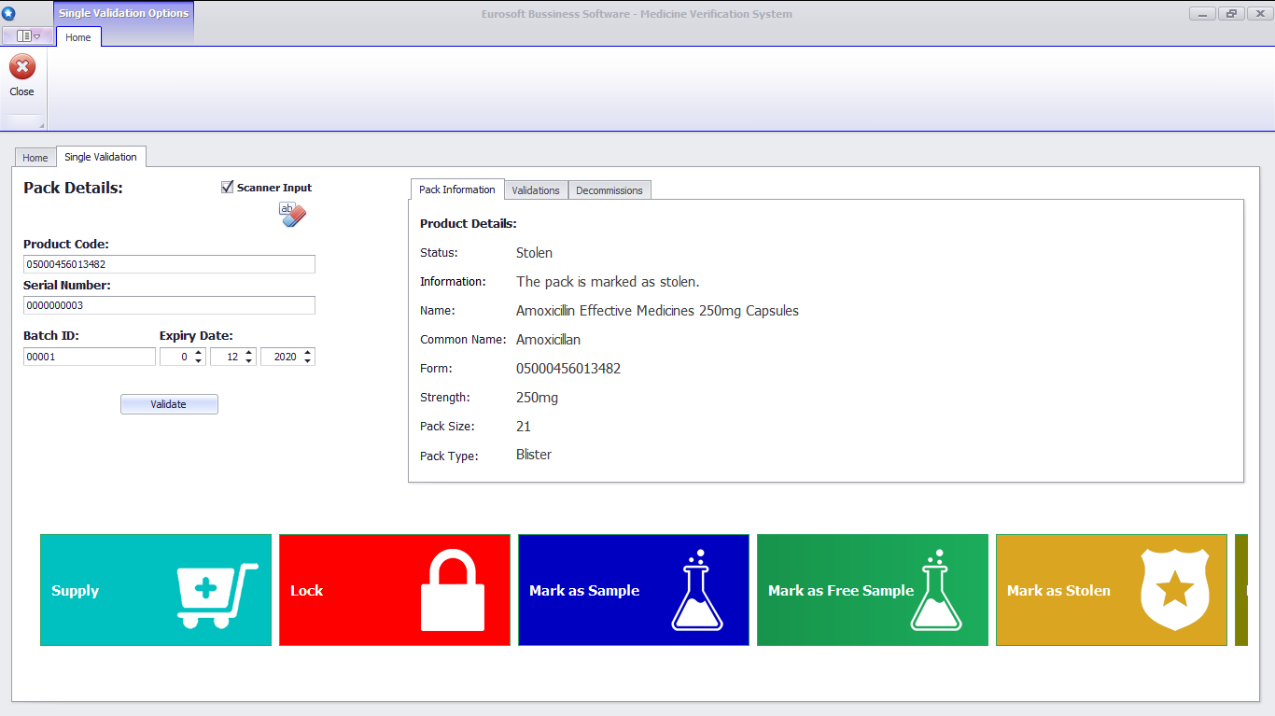Click the Validate button
The height and width of the screenshot is (716, 1275).
pos(169,403)
